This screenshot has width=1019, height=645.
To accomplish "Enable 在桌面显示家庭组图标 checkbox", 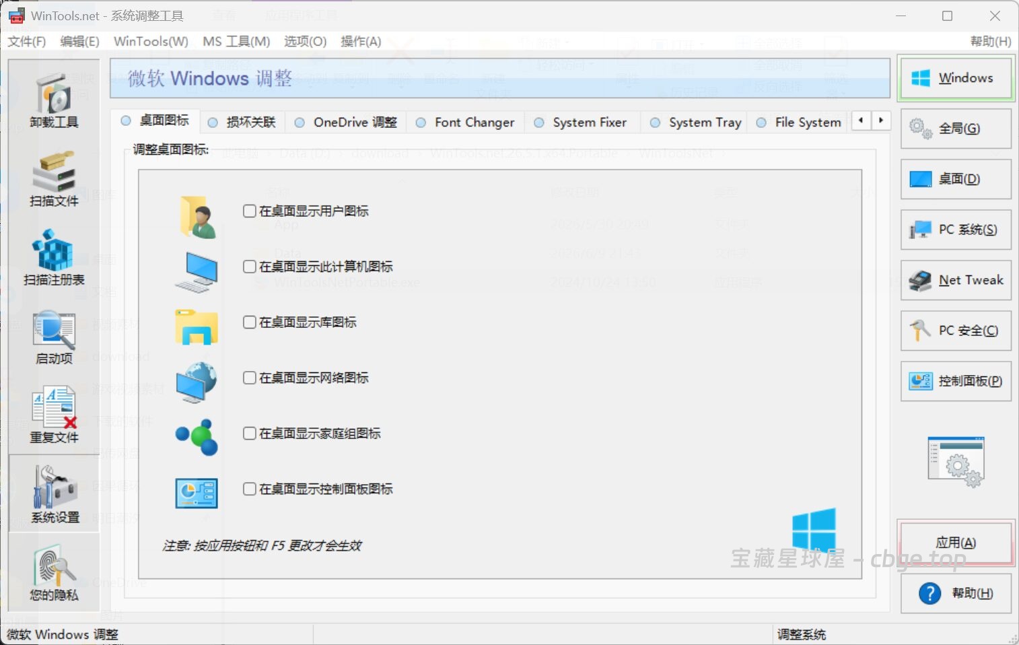I will pyautogui.click(x=249, y=433).
